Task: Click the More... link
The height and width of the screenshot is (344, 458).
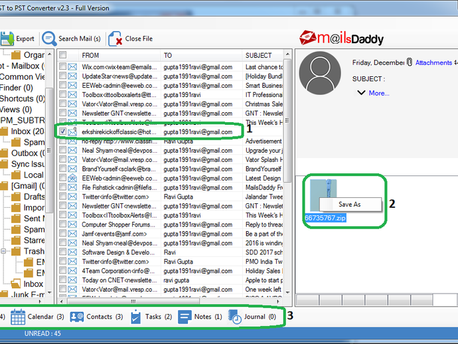Action: coord(379,93)
